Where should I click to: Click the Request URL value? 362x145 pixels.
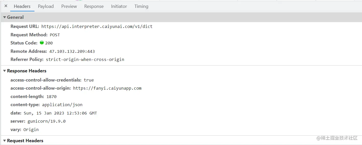97,26
